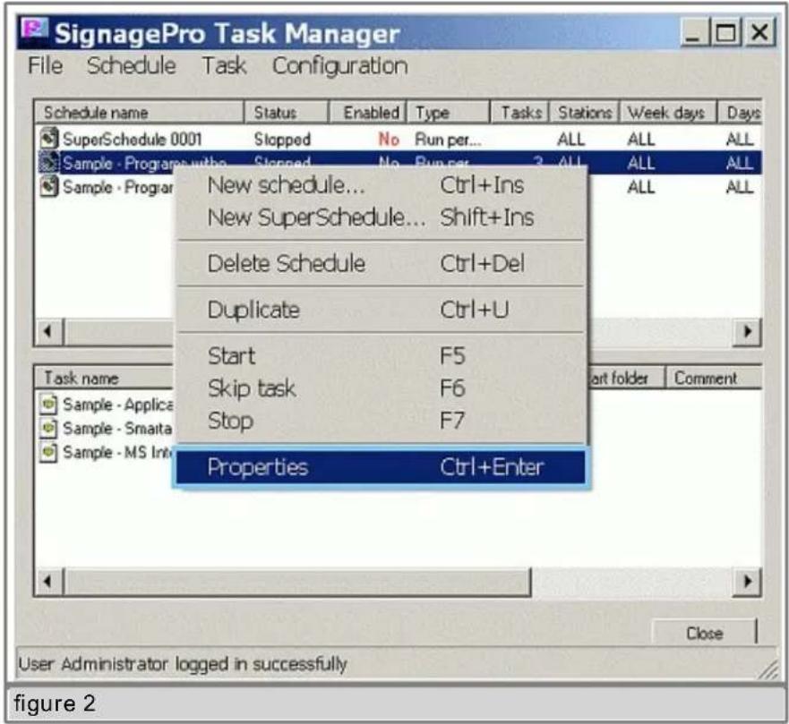Click the SuperSchedule 0001 row icon

49,139
